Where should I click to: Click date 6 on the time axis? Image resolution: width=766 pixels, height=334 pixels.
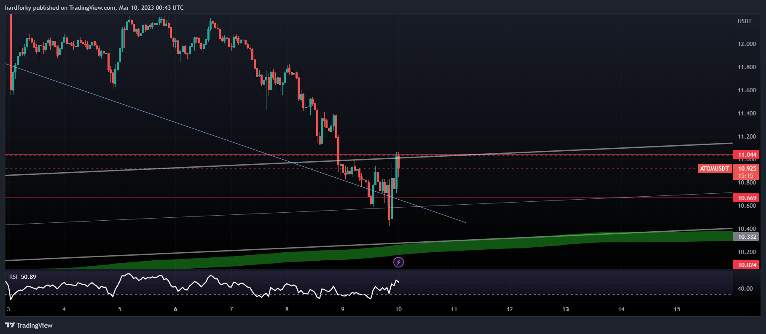[x=175, y=309]
